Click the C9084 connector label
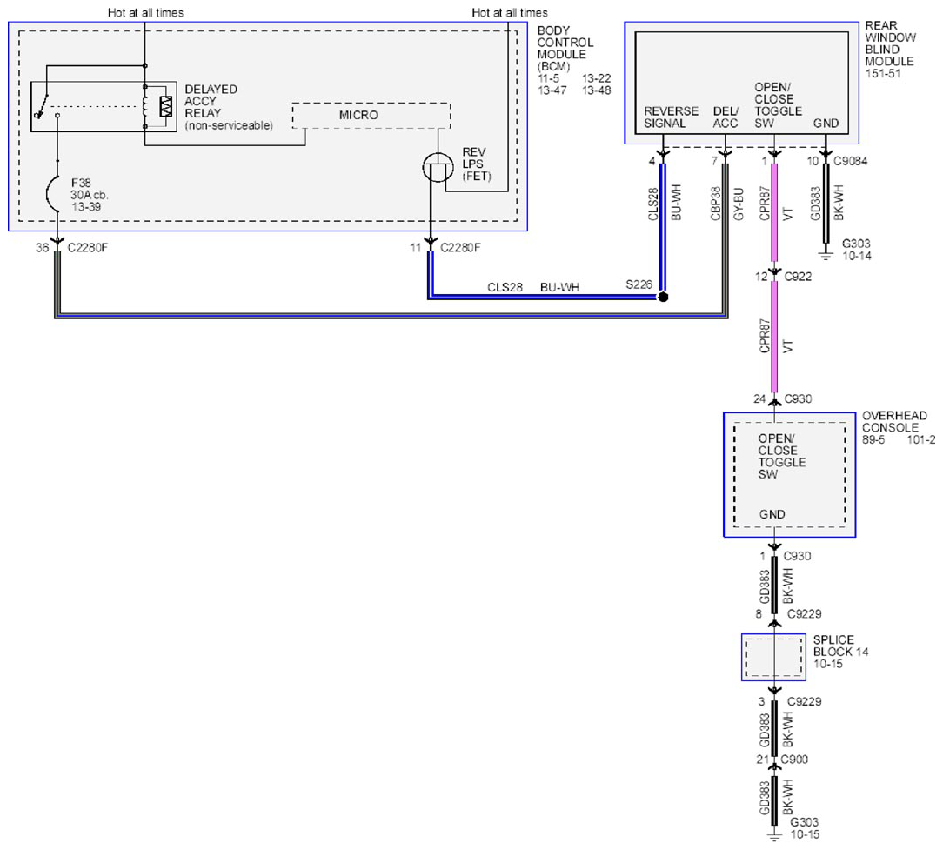The image size is (943, 850). (850, 161)
